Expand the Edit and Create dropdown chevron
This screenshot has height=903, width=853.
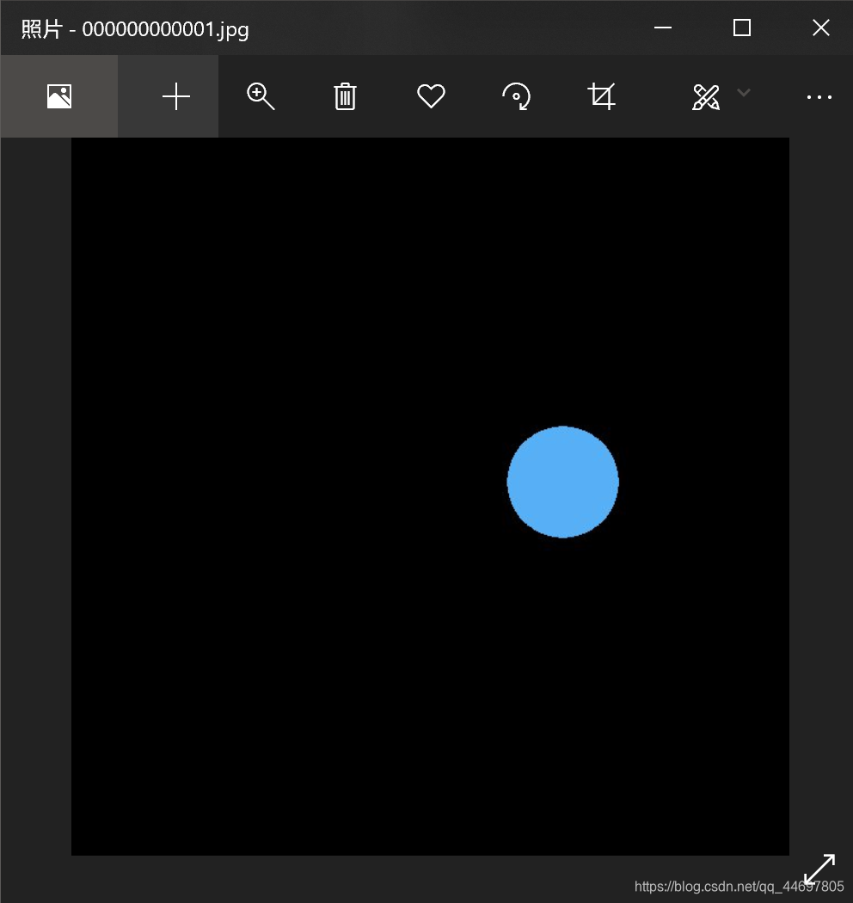744,92
